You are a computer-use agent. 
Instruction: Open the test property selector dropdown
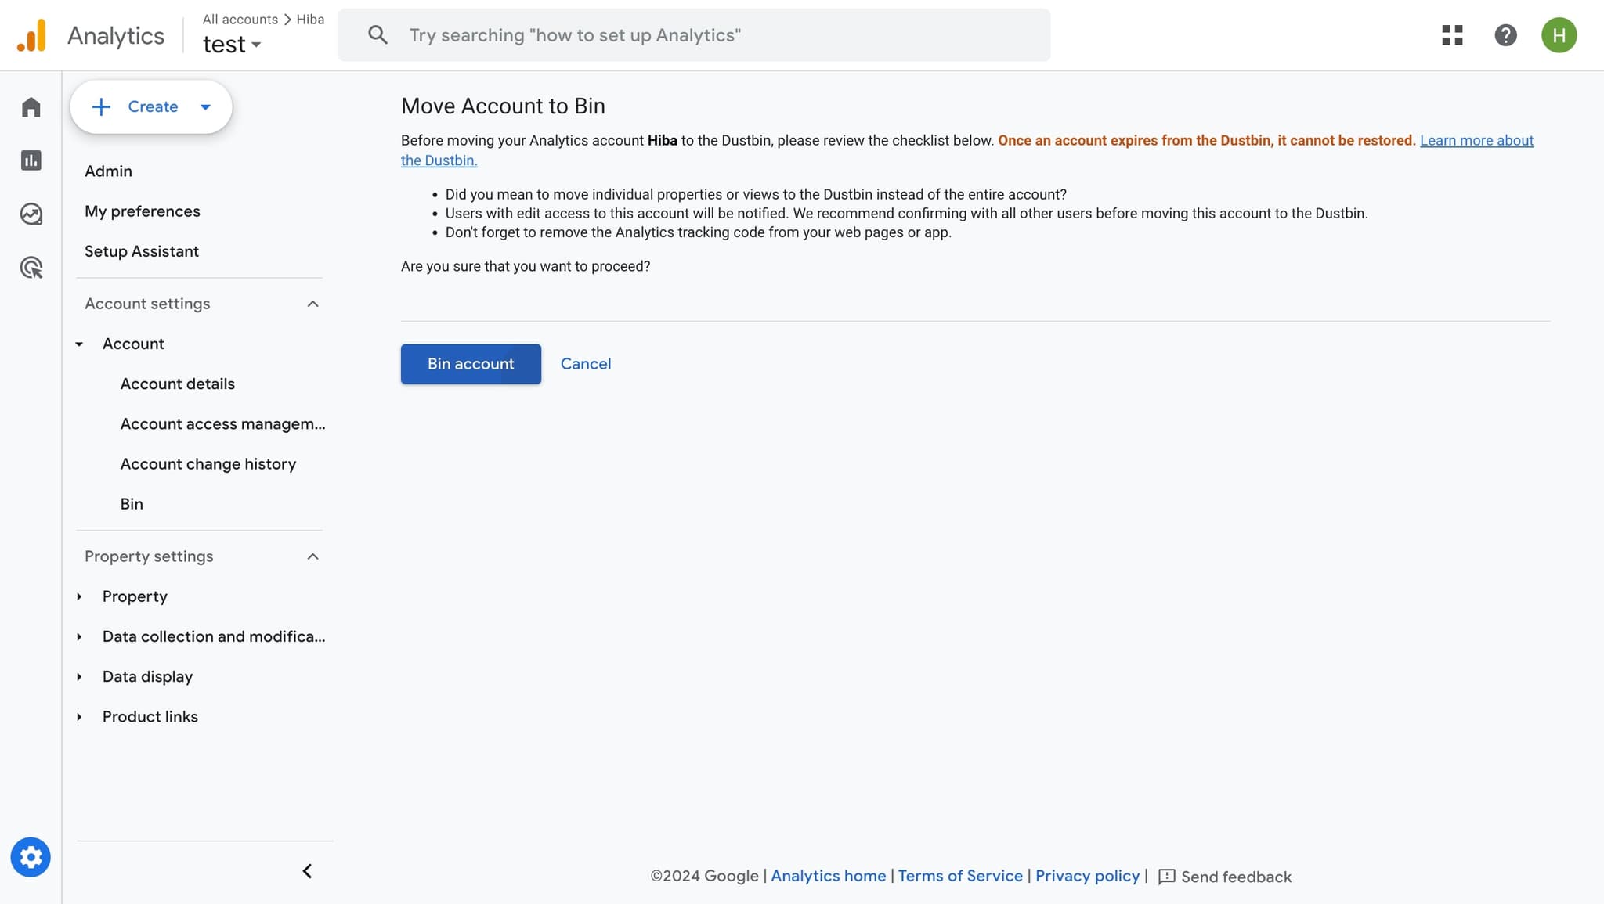point(231,45)
